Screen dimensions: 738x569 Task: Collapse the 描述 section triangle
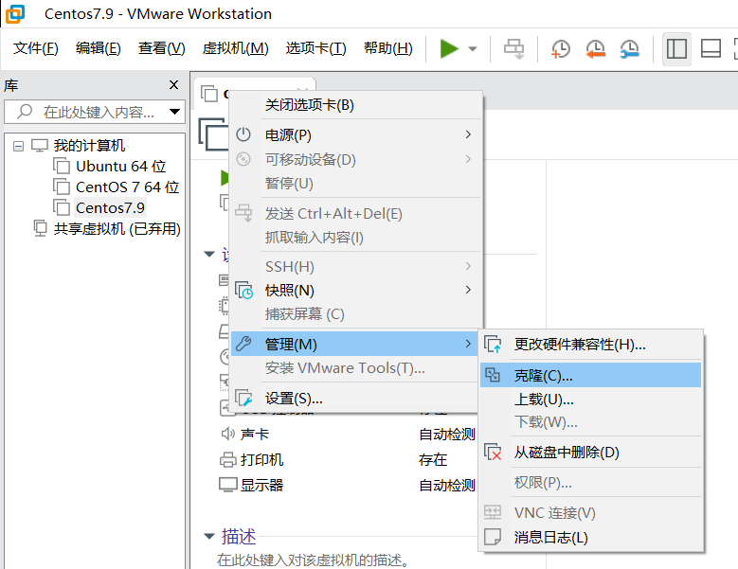tap(209, 536)
